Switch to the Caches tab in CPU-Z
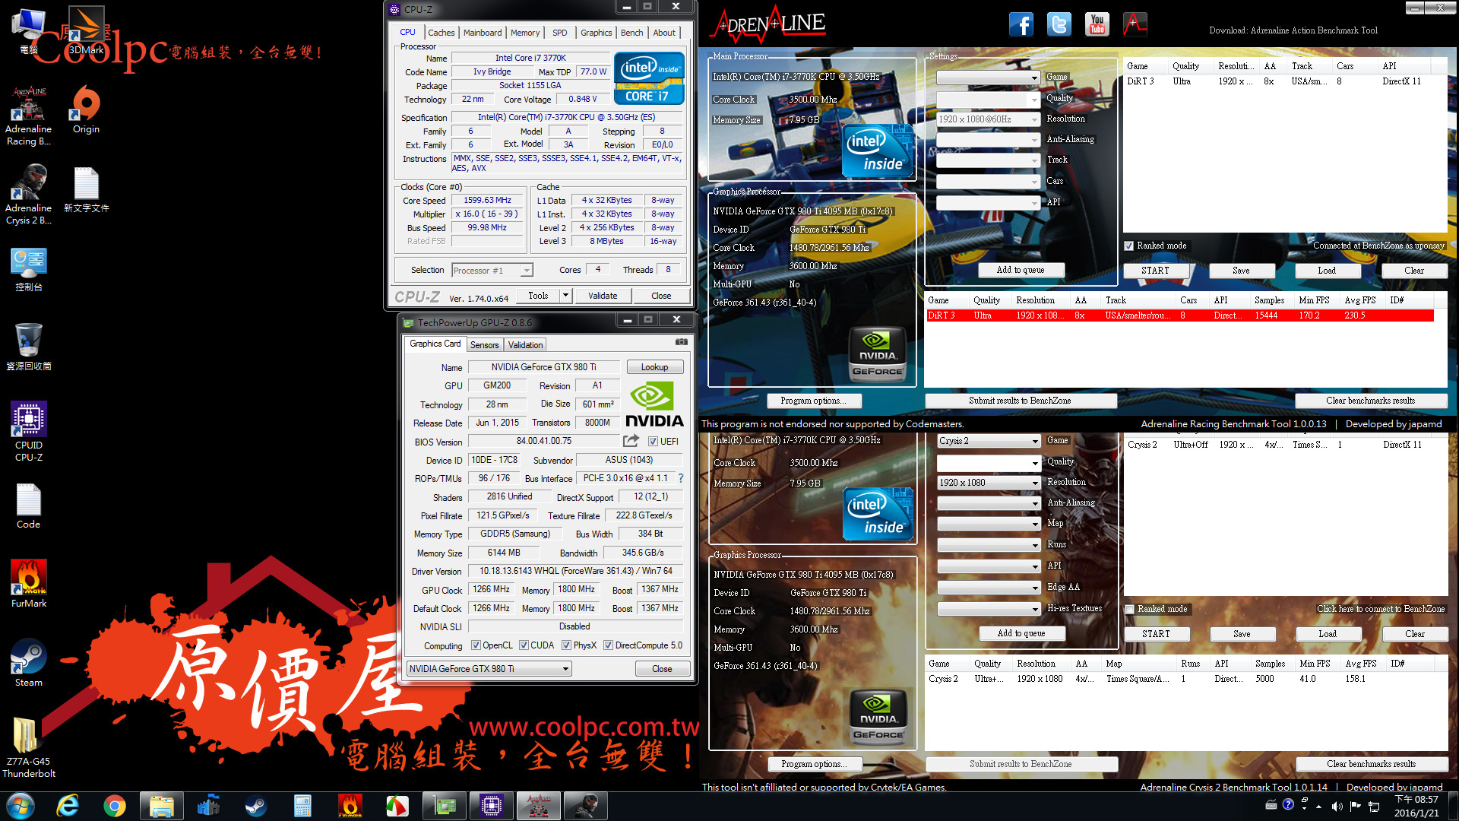Screen dimensions: 1459x821 [441, 33]
